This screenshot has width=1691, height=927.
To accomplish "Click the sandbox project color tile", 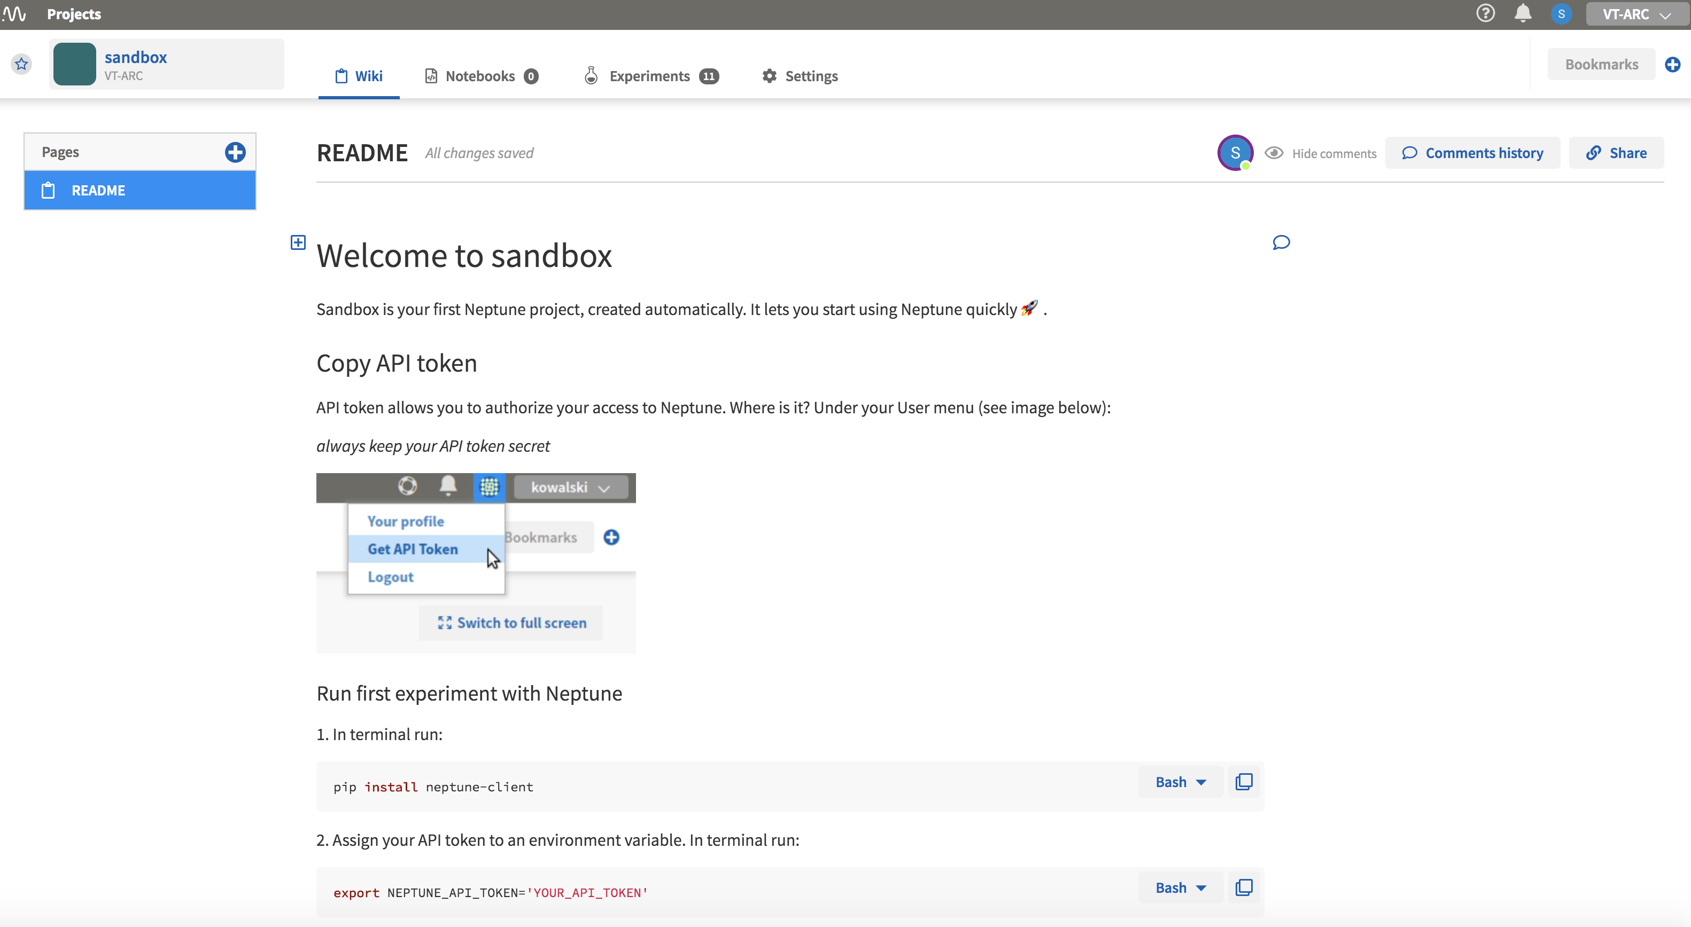I will (74, 64).
